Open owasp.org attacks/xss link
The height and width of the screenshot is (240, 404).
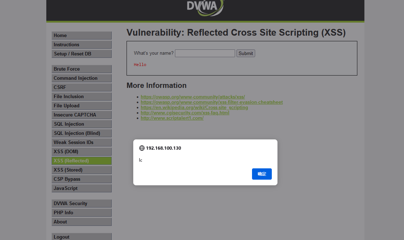click(x=193, y=97)
